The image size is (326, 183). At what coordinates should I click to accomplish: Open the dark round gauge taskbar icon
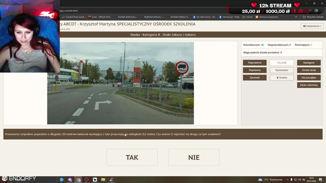pyautogui.click(x=87, y=180)
